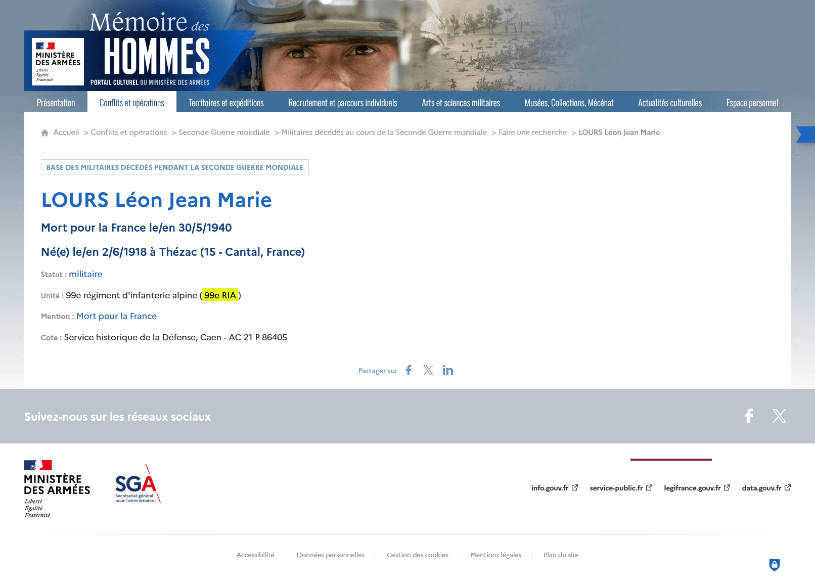This screenshot has width=815, height=582.
Task: Click the Ministère des Armées header logo
Action: tap(58, 62)
